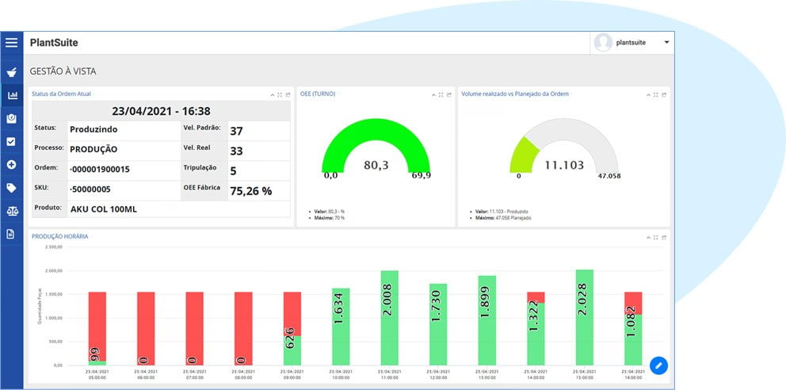The image size is (786, 390).
Task: Open the document report sidebar icon
Action: (x=11, y=234)
